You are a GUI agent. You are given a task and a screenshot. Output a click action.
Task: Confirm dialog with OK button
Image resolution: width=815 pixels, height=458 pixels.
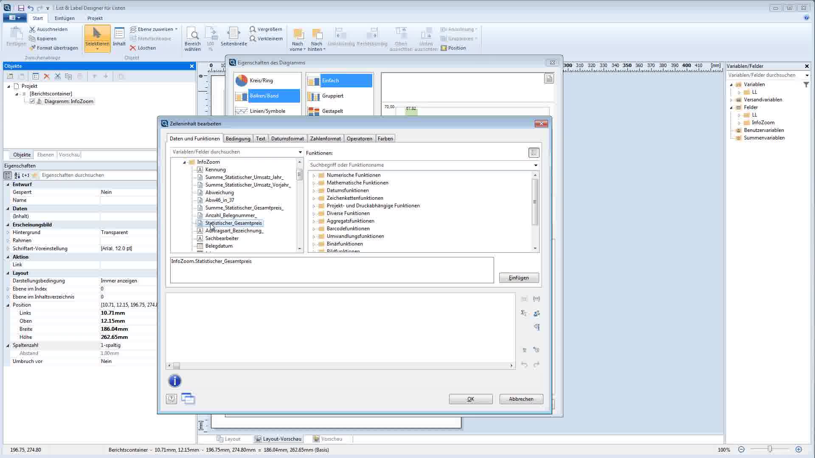tap(471, 399)
